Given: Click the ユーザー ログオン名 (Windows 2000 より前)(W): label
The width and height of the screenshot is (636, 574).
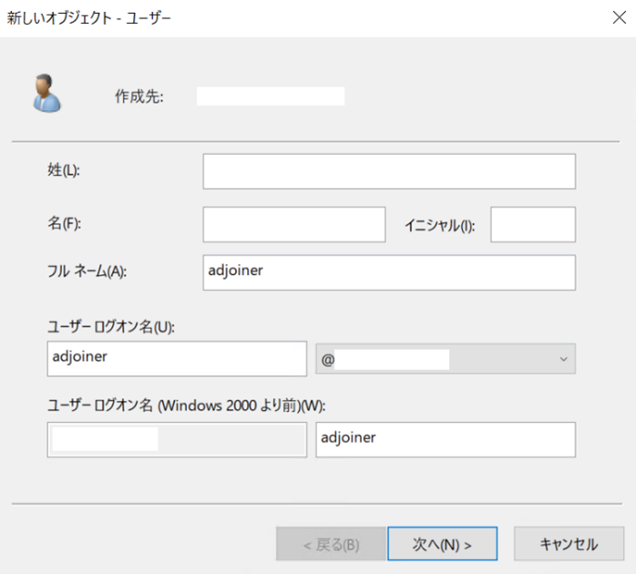Looking at the screenshot, I should point(186,405).
